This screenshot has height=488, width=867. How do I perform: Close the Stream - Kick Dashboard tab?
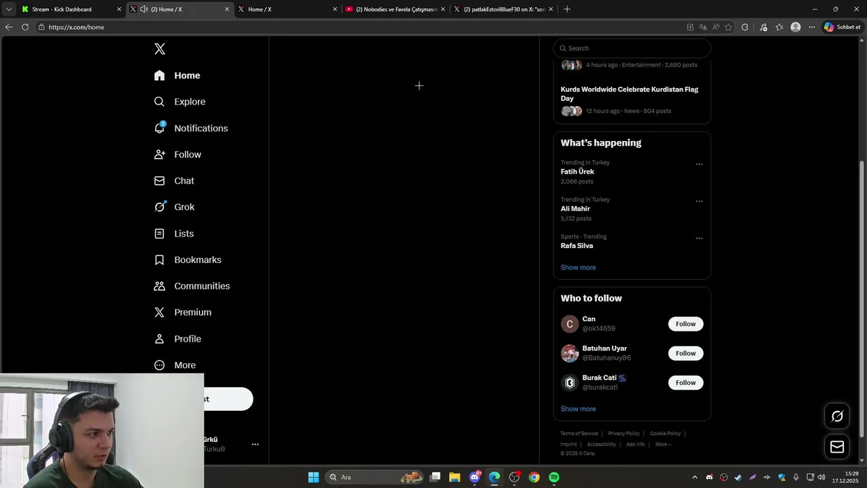point(119,9)
